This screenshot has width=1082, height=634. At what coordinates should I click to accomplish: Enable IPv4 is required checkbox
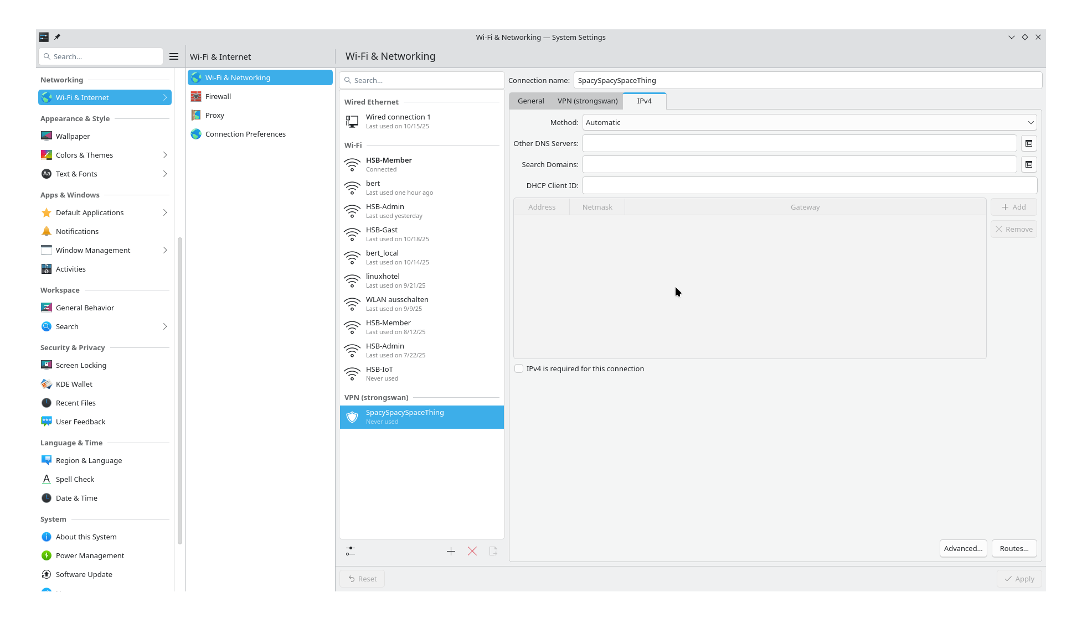pyautogui.click(x=519, y=368)
